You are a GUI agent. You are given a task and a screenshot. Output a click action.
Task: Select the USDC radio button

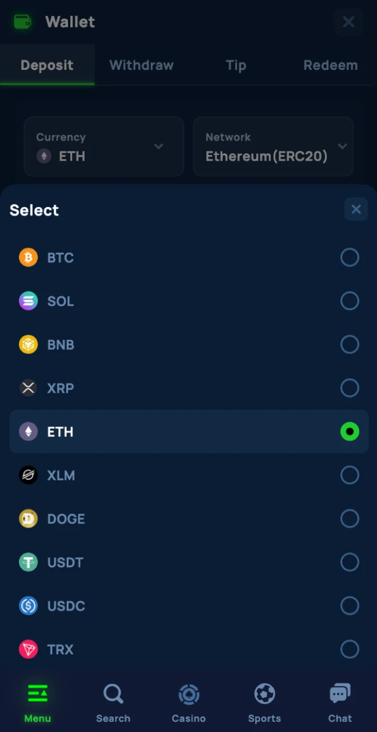pyautogui.click(x=350, y=606)
